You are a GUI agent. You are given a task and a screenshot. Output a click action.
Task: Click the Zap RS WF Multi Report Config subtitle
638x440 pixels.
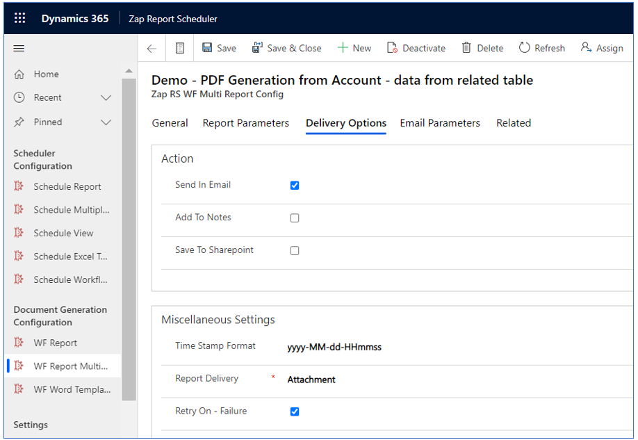[x=218, y=94]
